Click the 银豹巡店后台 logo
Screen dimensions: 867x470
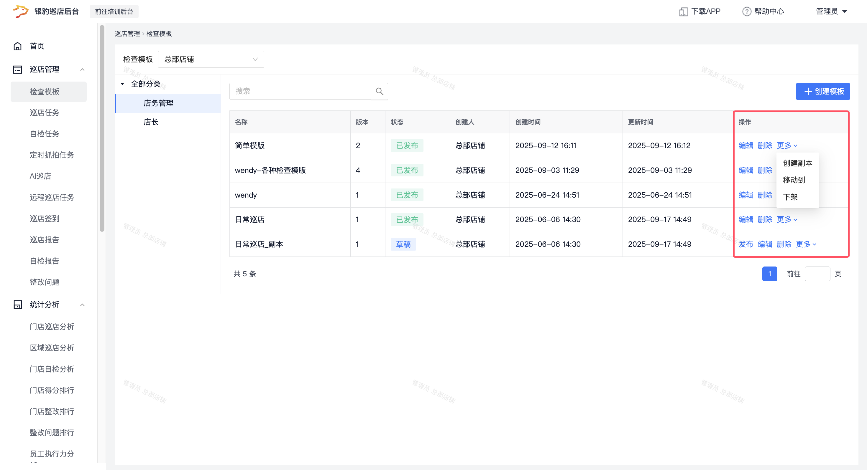click(20, 11)
